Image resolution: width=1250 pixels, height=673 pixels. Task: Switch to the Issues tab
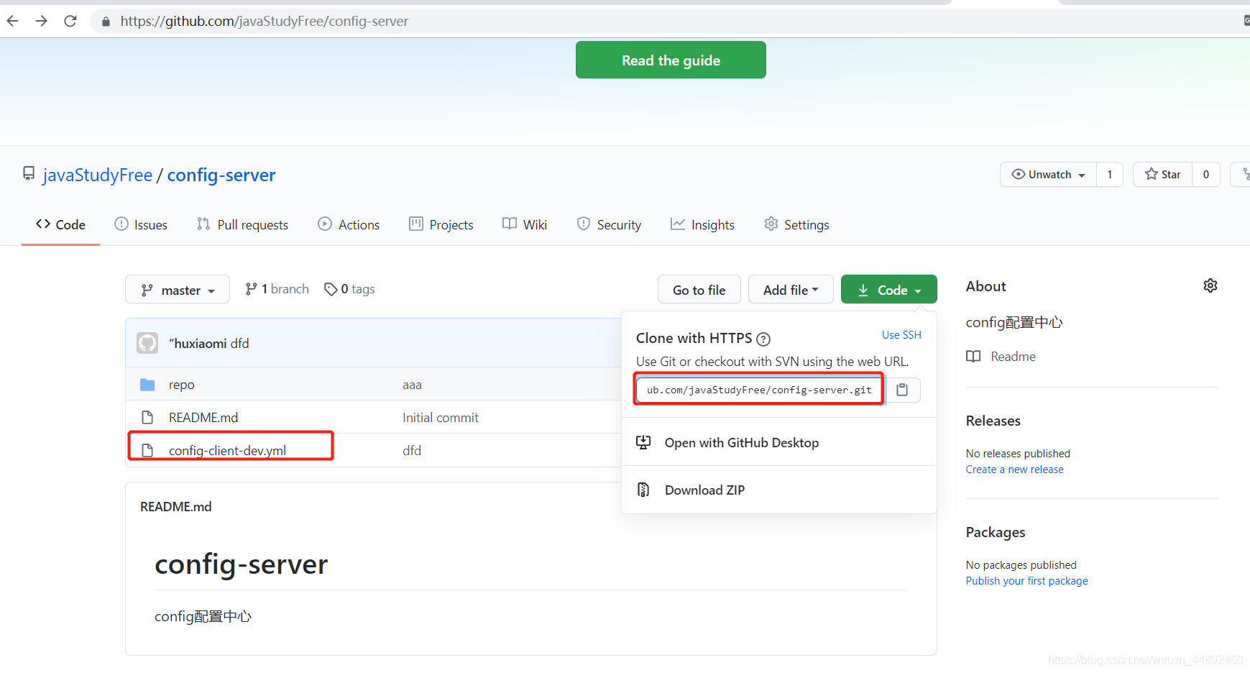click(x=141, y=224)
